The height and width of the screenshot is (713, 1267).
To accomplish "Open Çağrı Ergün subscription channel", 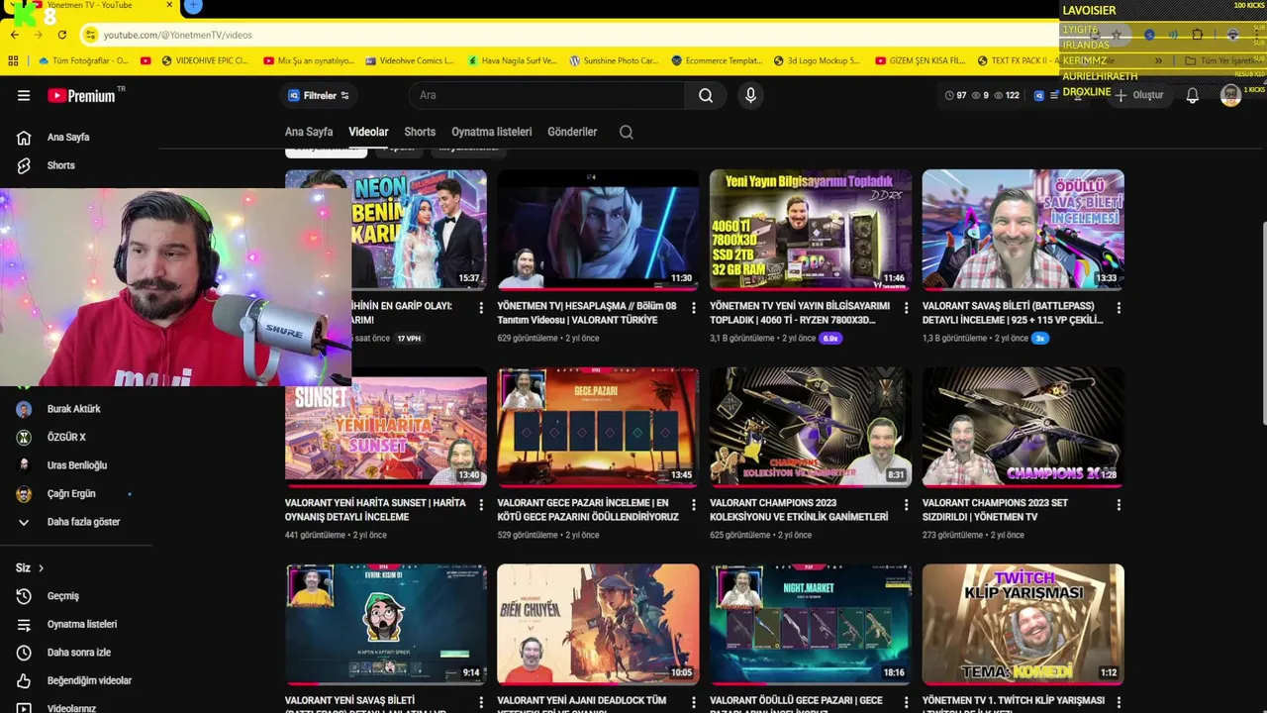I will click(x=71, y=493).
